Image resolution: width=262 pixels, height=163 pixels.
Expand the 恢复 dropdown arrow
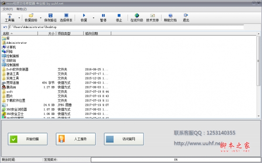[x=93, y=18]
